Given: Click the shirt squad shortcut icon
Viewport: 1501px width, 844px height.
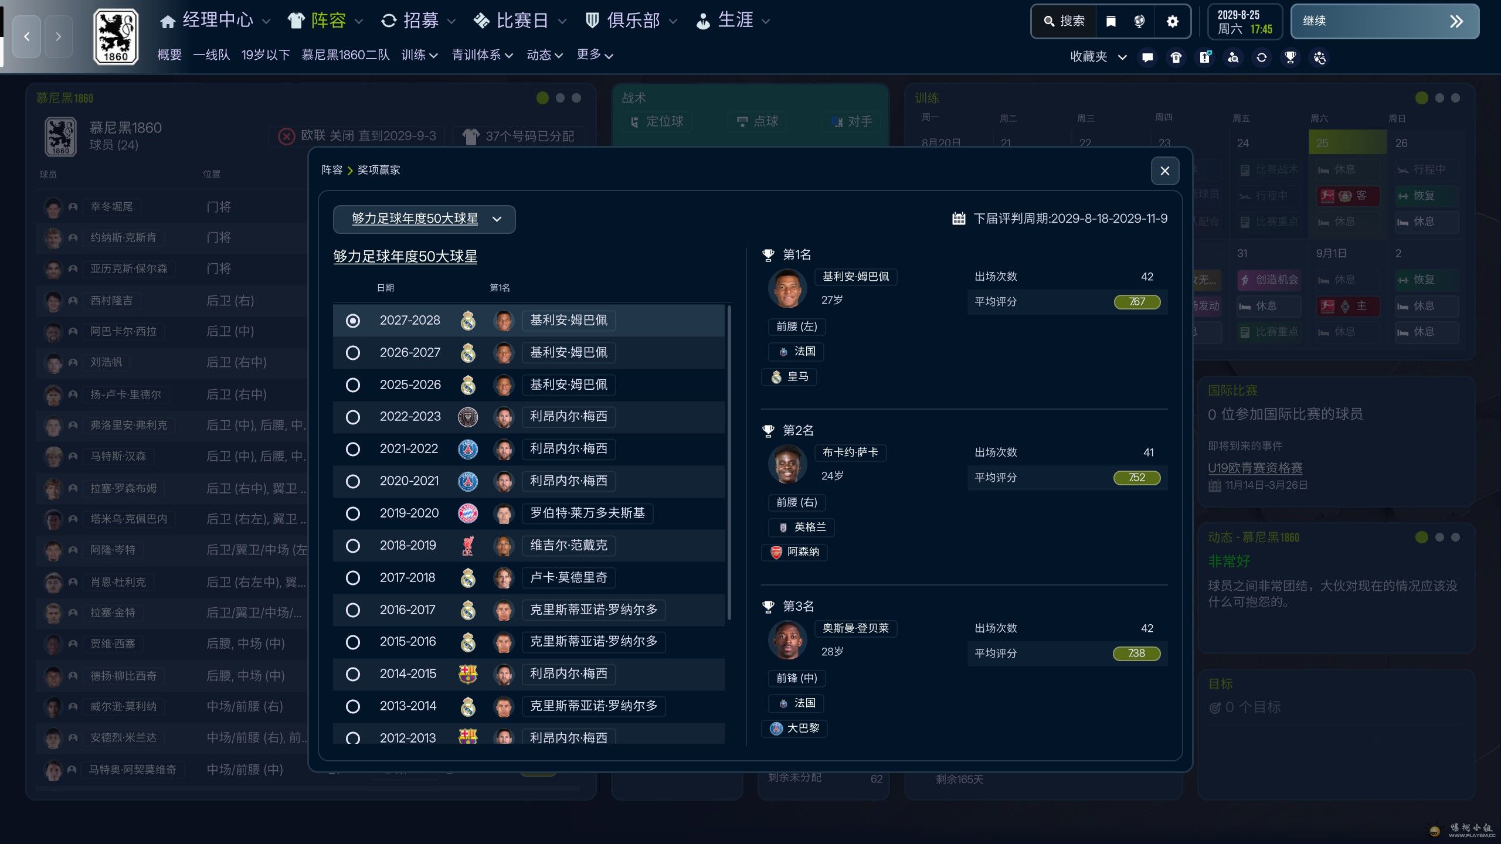Looking at the screenshot, I should click(1176, 57).
